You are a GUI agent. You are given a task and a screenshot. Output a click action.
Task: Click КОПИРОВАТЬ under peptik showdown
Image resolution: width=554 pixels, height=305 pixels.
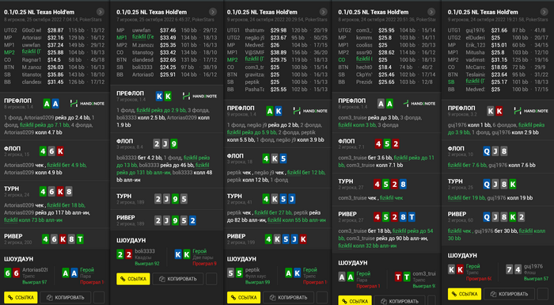click(288, 298)
